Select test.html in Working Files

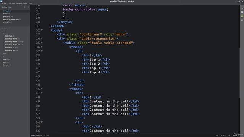(6, 14)
